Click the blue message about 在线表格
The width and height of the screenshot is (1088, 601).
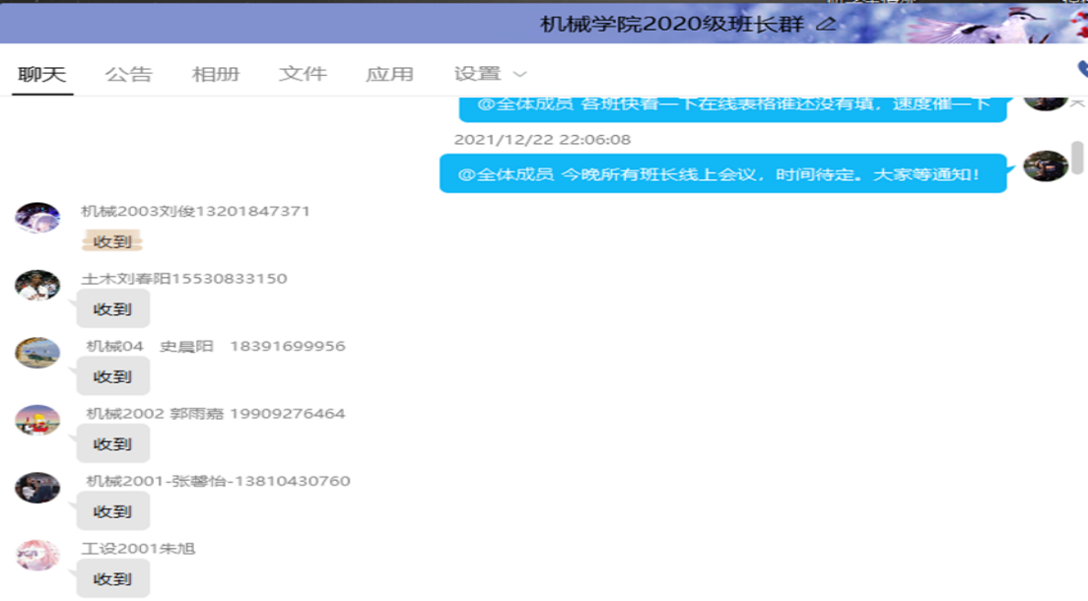pos(733,104)
